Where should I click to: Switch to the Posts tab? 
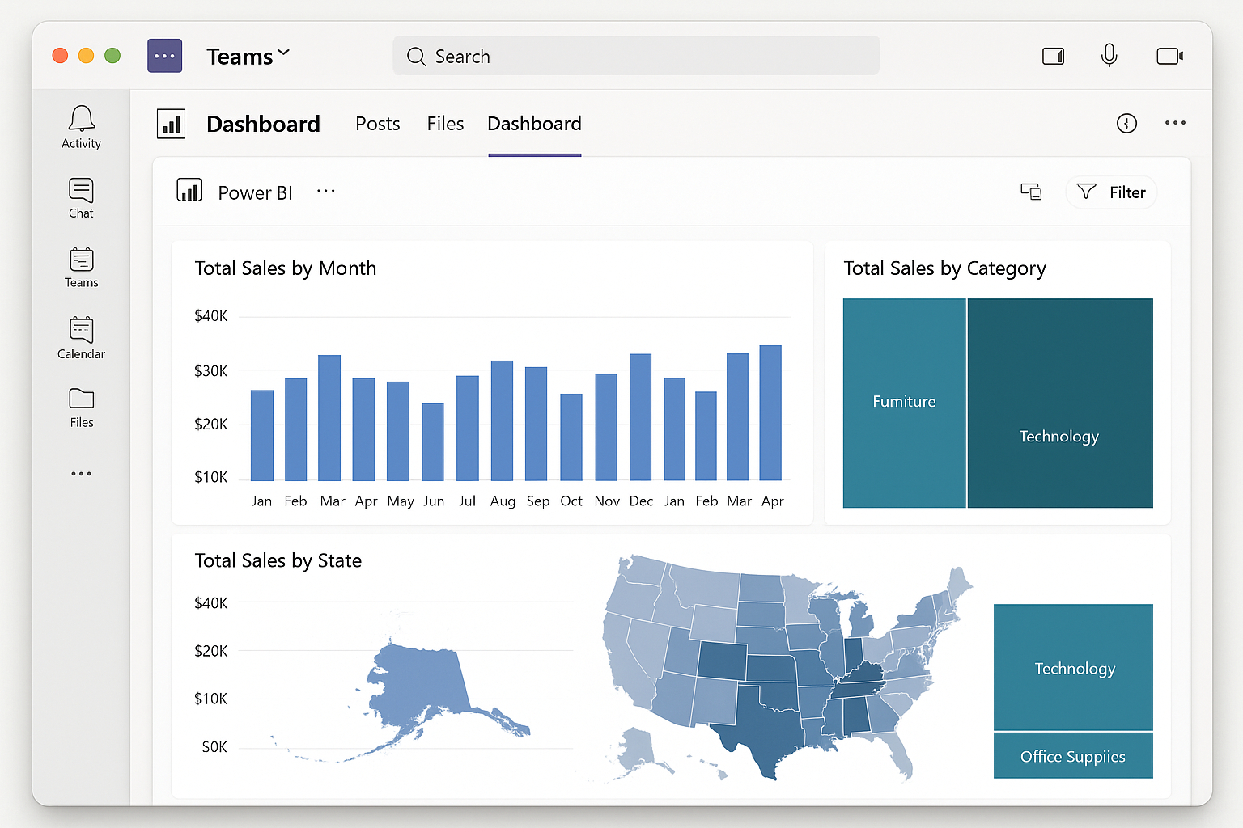pos(377,124)
